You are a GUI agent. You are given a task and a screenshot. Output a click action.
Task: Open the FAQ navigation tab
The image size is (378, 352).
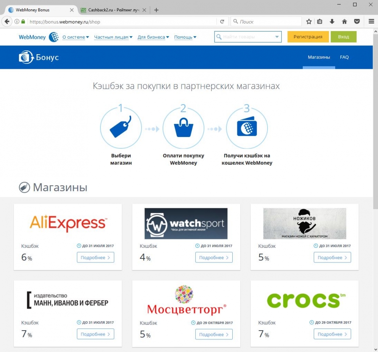coord(344,57)
